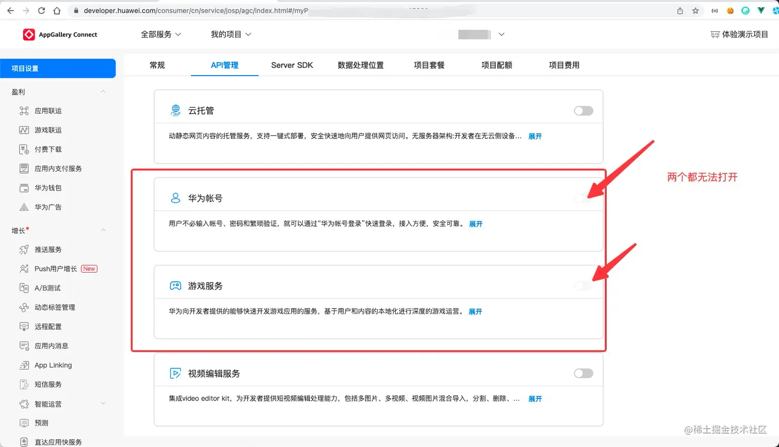Bookmark page with the star icon
Viewport: 779px width, 447px height.
pyautogui.click(x=696, y=10)
